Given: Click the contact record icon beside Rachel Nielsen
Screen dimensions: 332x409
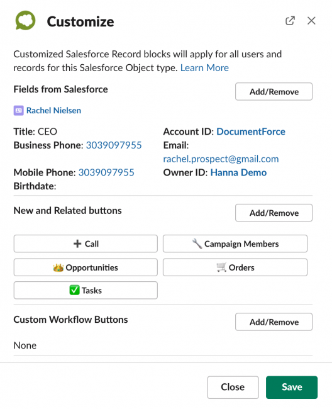Looking at the screenshot, I should pyautogui.click(x=18, y=110).
